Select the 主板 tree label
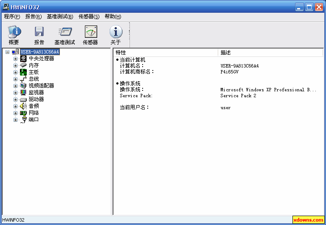 click(34, 72)
